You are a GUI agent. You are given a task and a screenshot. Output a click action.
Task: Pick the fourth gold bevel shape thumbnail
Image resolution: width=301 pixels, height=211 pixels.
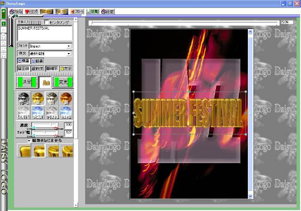(x=66, y=150)
